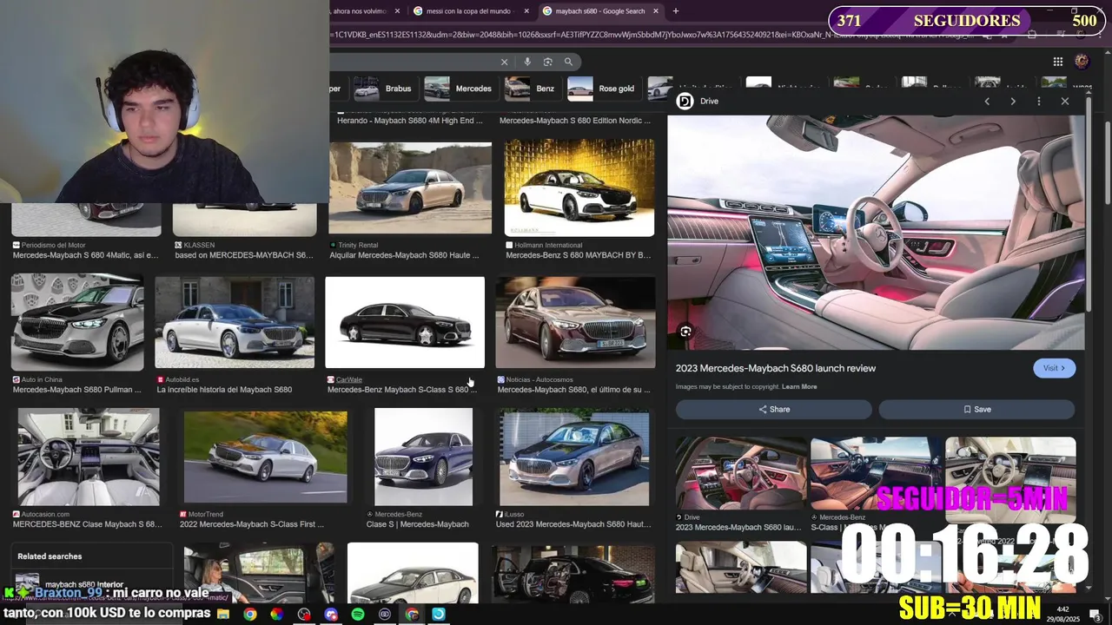Screen dimensions: 1112x625
Task: Open a new browser tab
Action: point(676,11)
